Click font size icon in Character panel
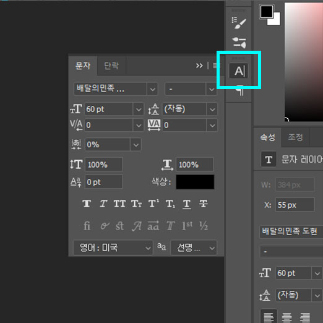The width and height of the screenshot is (323, 323). click(x=76, y=109)
